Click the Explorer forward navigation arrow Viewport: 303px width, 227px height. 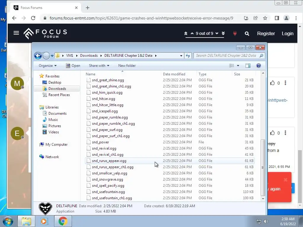(x=46, y=56)
